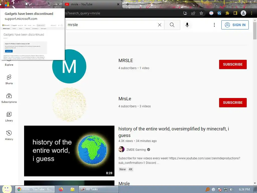Image resolution: width=257 pixels, height=193 pixels.
Task: Go to Shorts in sidebar
Action: tap(9, 80)
